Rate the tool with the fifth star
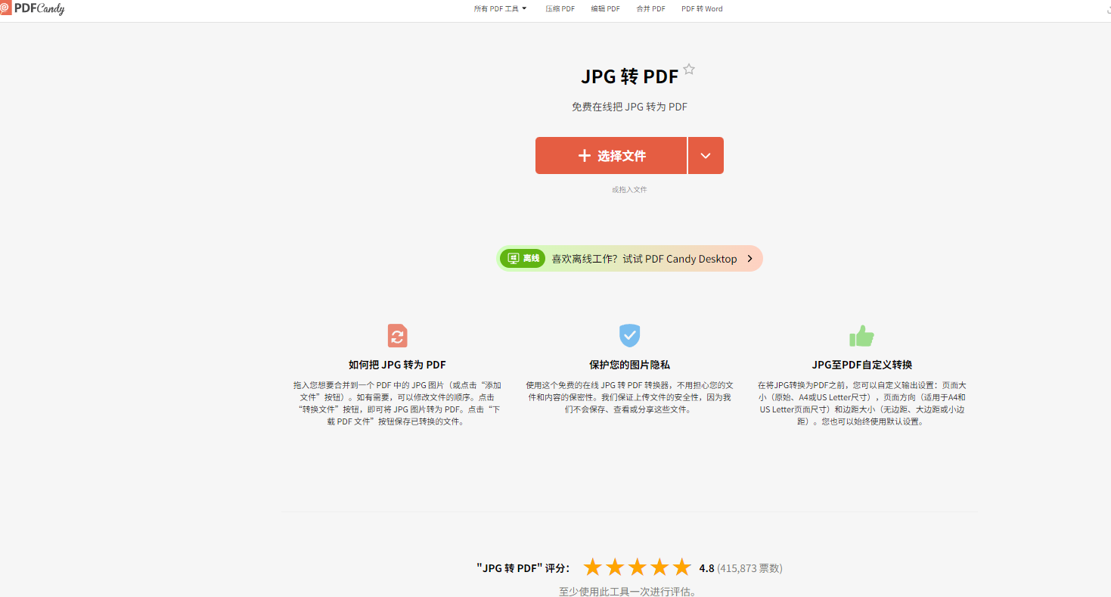Viewport: 1111px width, 597px height. (x=682, y=567)
